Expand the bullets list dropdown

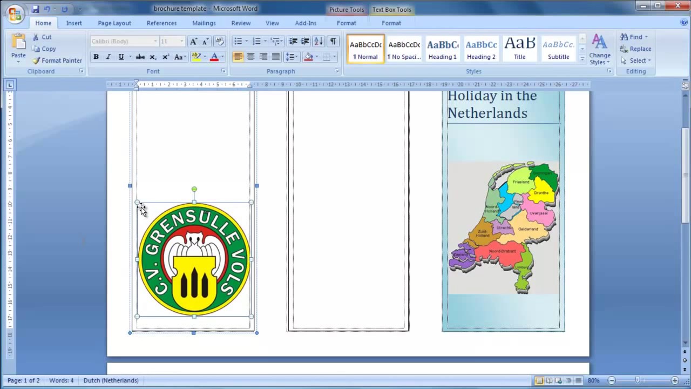click(x=247, y=42)
